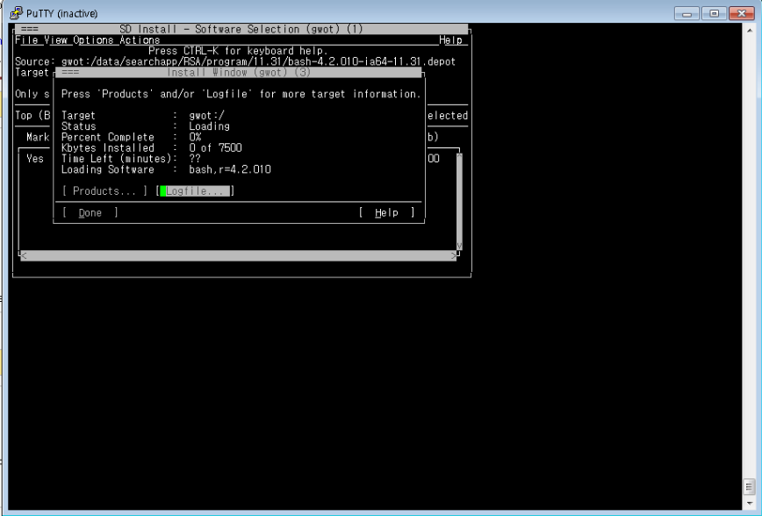Open the View menu
Screen dimensions: 762x516
[x=55, y=40]
